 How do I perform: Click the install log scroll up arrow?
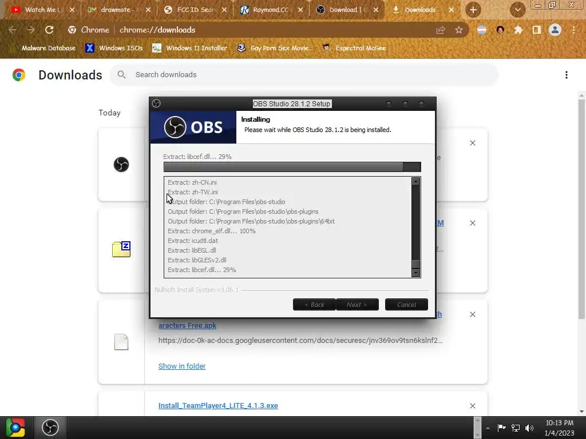[x=415, y=181]
